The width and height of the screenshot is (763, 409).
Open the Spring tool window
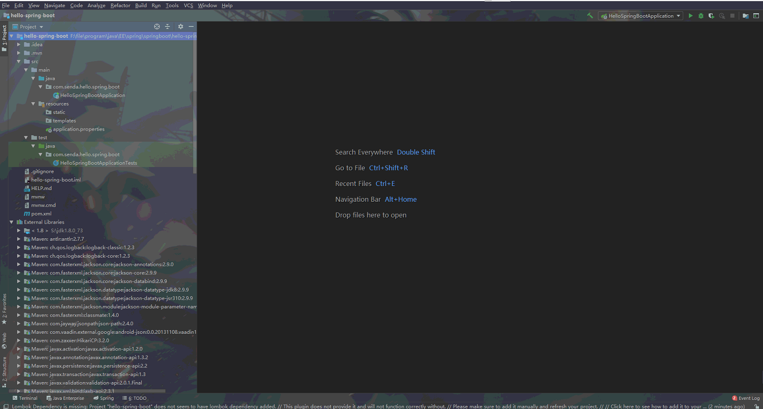pos(104,398)
